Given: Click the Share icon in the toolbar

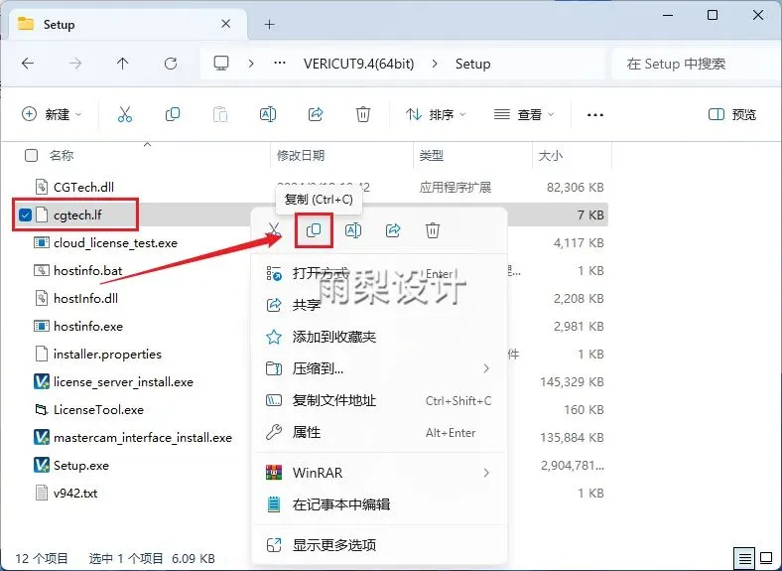Looking at the screenshot, I should 316,114.
